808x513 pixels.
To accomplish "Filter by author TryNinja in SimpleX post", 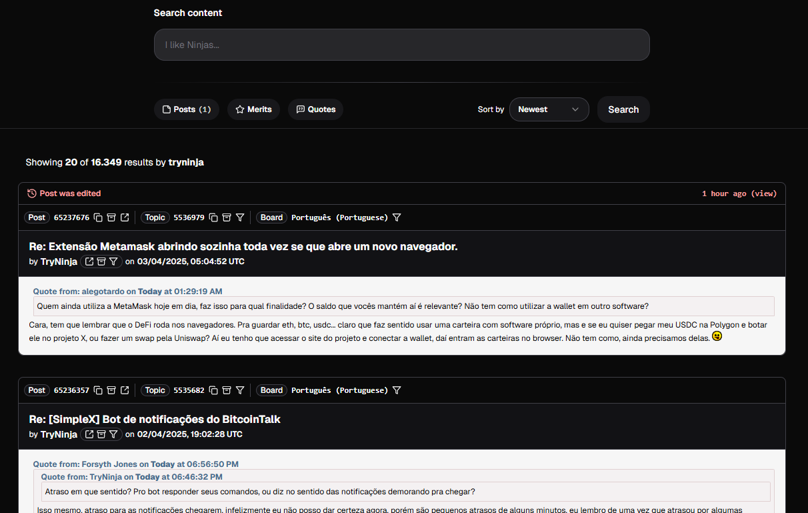I will point(113,434).
